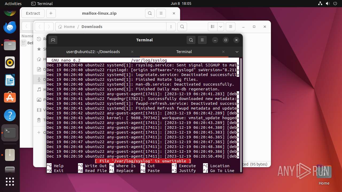Go back in Files window

[x=40, y=27]
